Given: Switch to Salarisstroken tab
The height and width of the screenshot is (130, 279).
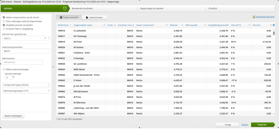Looking at the screenshot, I should tap(94, 17).
